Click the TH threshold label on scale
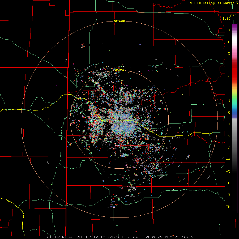The height and width of the screenshot is (239, 239). tap(228, 207)
